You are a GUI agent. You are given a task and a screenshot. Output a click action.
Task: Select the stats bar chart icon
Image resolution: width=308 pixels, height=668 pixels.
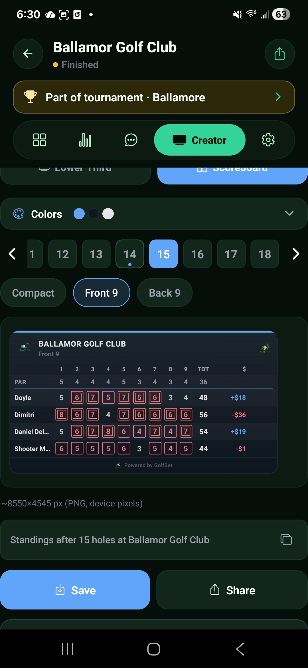85,140
